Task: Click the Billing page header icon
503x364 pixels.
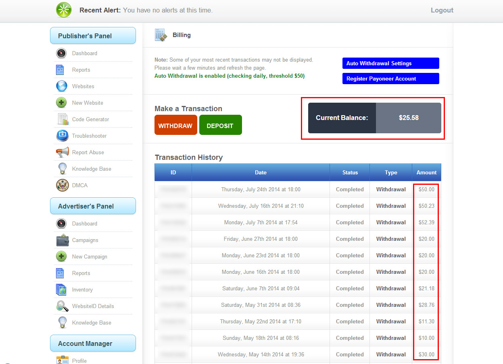Action: (161, 35)
